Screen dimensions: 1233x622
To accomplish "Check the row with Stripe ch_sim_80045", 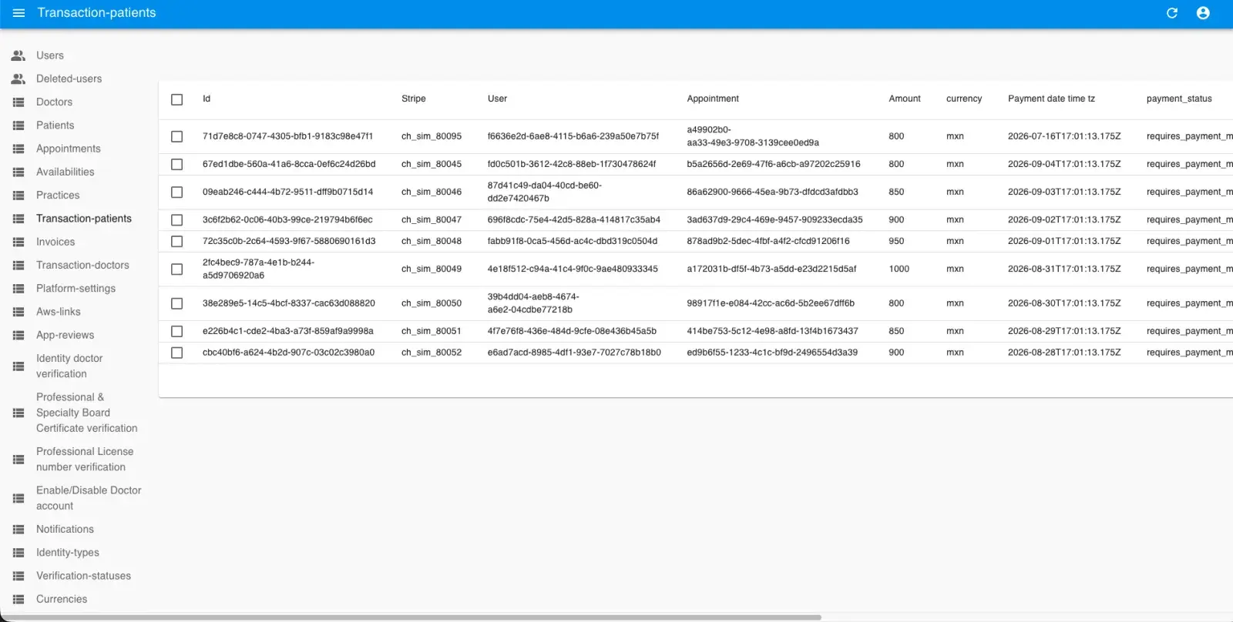I will pos(177,164).
